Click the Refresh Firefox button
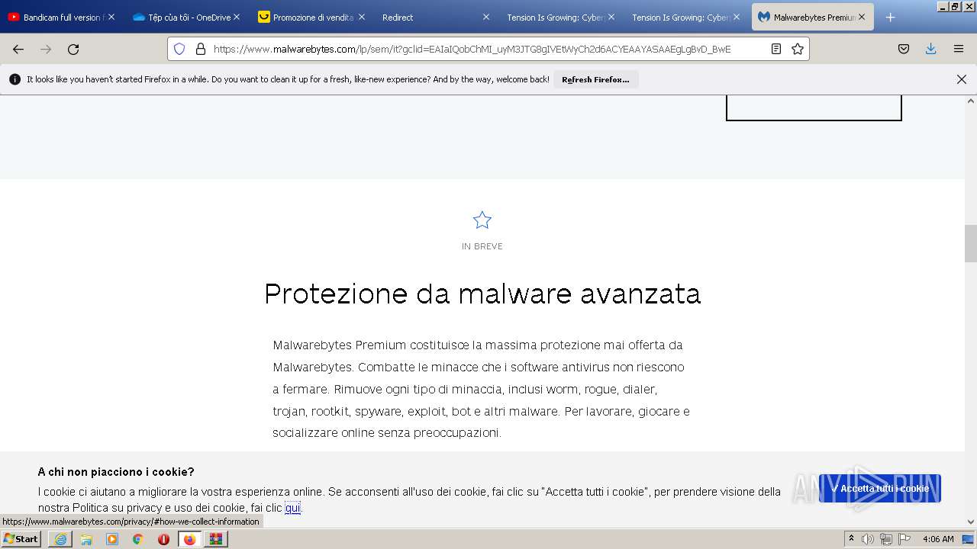Screen dimensions: 977x549 tap(595, 79)
